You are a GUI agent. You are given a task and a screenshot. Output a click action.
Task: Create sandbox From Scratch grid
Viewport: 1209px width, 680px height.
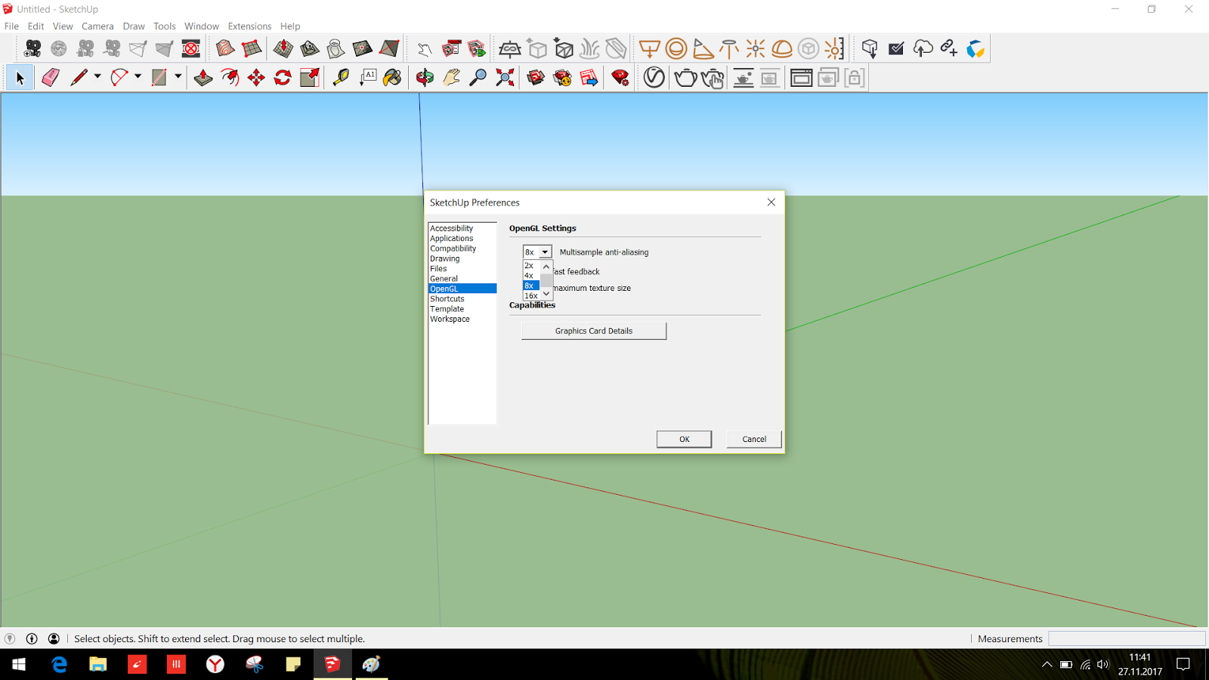(252, 49)
